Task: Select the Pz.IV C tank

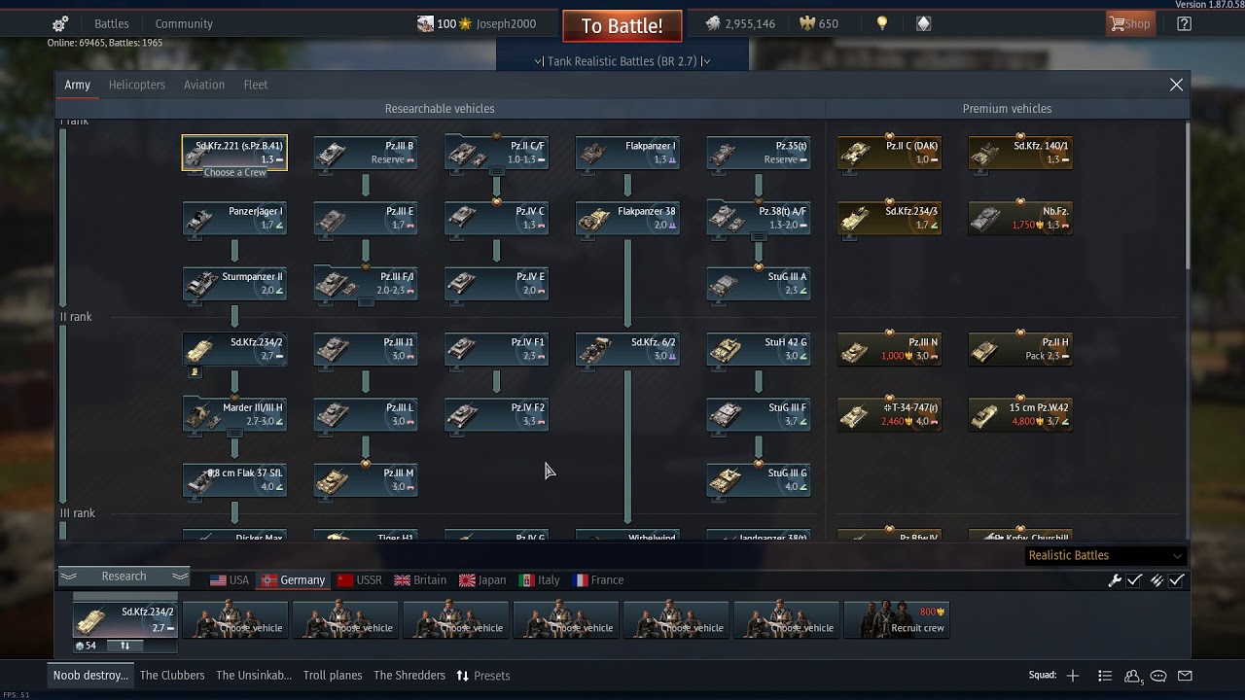Action: click(x=497, y=218)
